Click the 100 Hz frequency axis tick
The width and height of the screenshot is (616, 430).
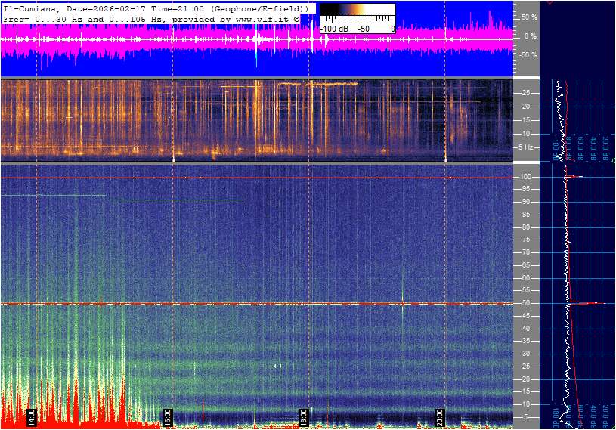pyautogui.click(x=525, y=177)
